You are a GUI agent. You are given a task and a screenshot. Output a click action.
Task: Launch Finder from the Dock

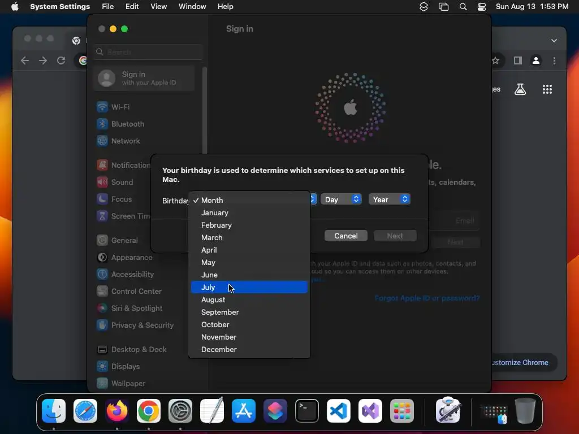tap(54, 410)
